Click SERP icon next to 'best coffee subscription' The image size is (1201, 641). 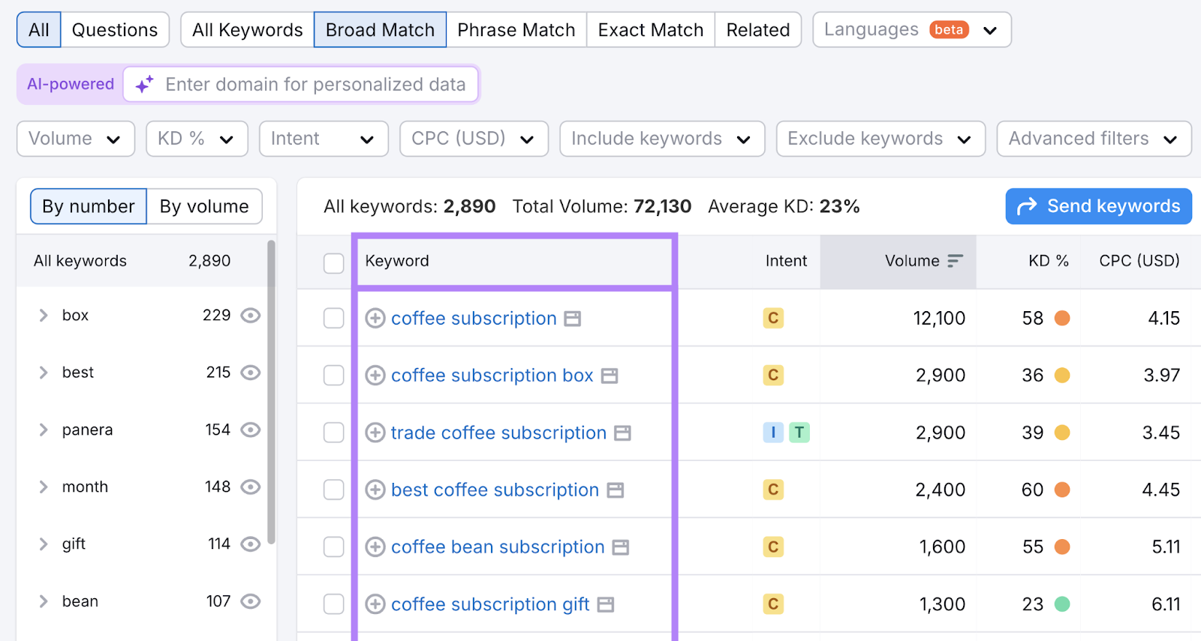(616, 490)
